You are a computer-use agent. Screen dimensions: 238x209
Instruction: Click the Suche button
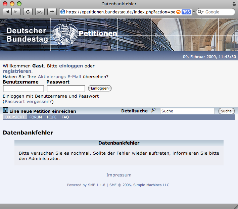click(226, 111)
